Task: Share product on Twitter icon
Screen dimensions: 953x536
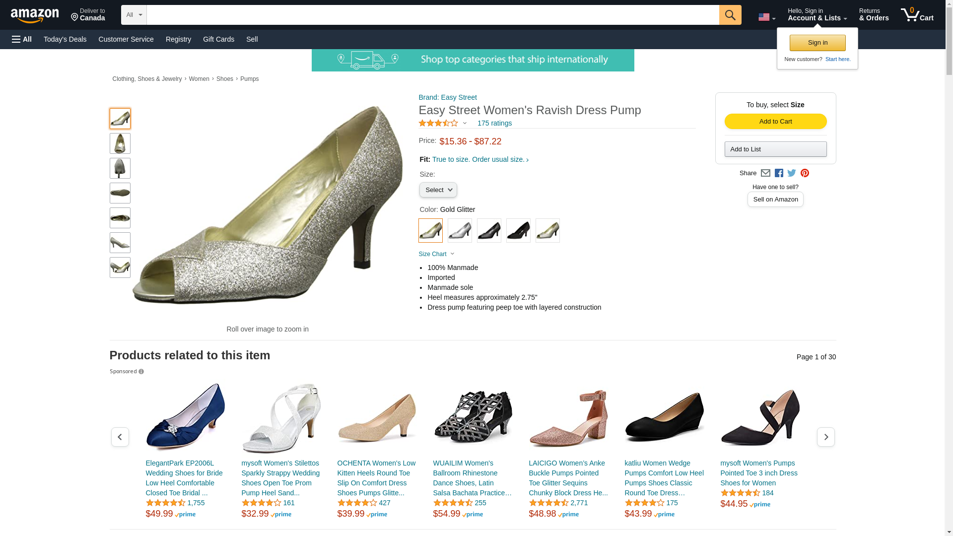Action: tap(792, 173)
